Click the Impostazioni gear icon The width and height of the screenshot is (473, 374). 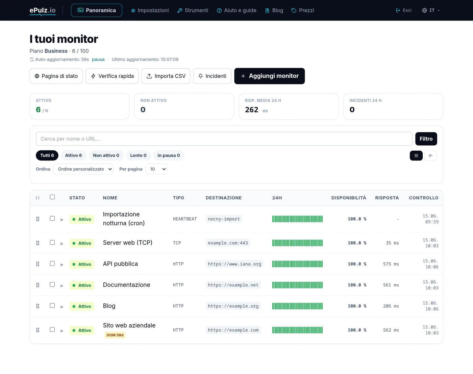click(x=133, y=10)
